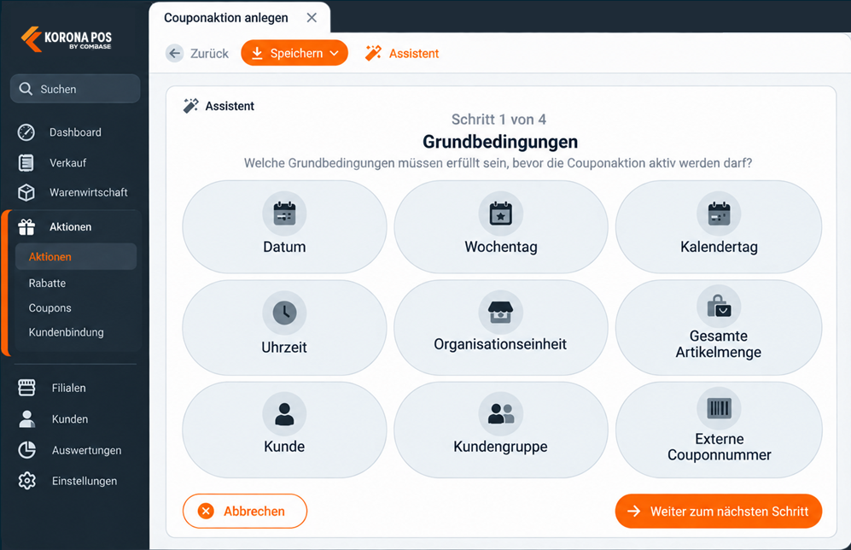Click the Warenwirtschaft box icon
The image size is (851, 550).
point(26,193)
